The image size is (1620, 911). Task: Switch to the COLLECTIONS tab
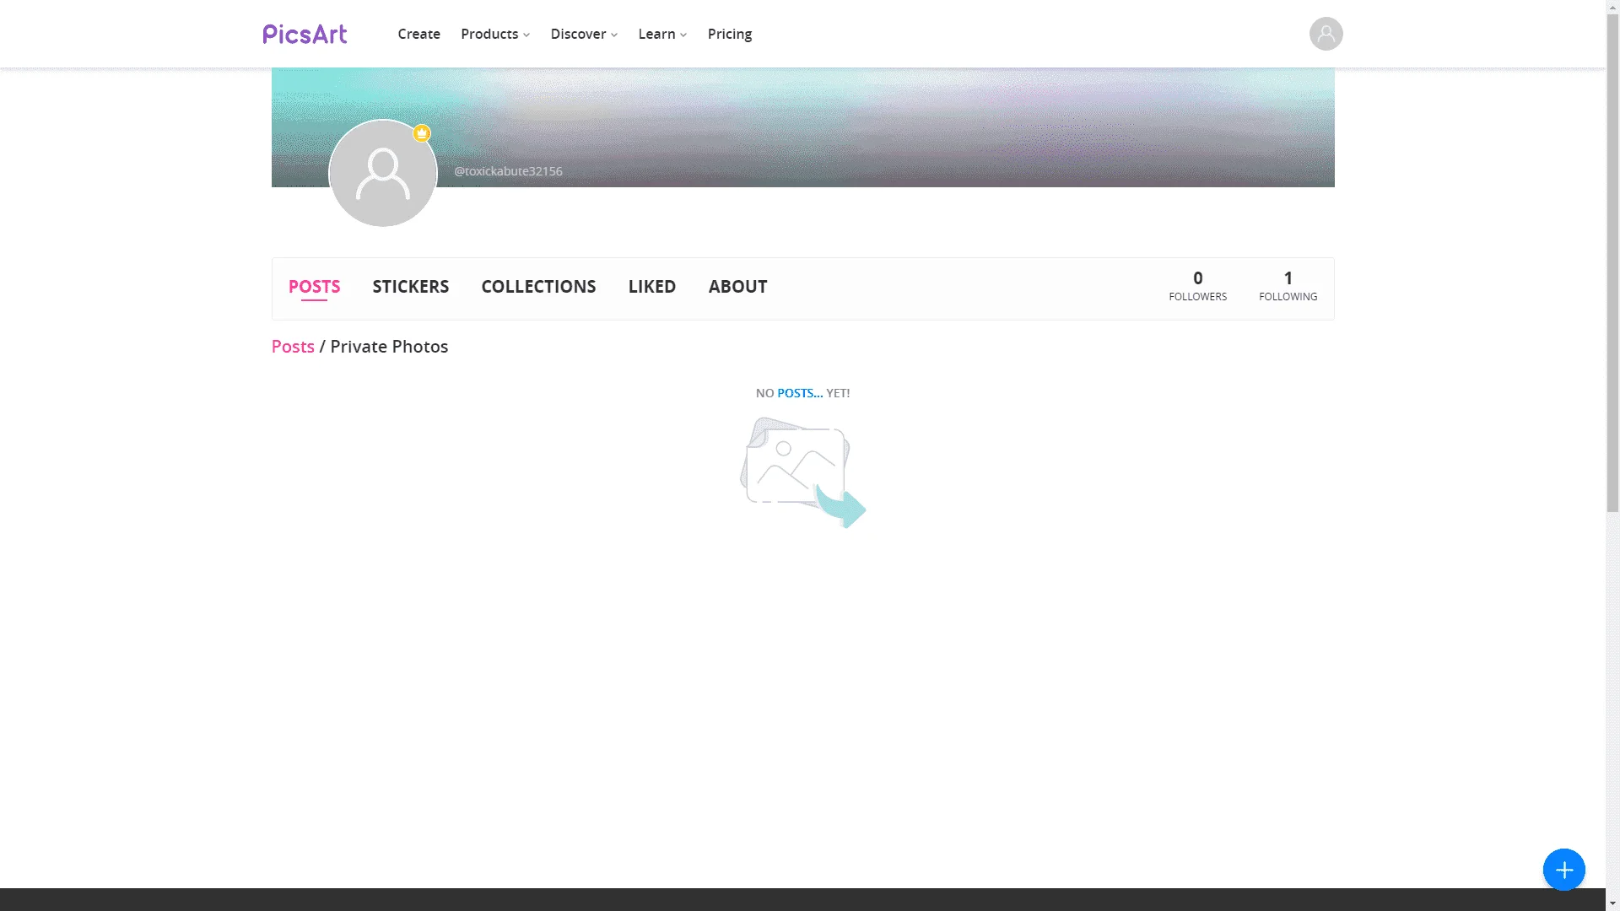pos(538,287)
